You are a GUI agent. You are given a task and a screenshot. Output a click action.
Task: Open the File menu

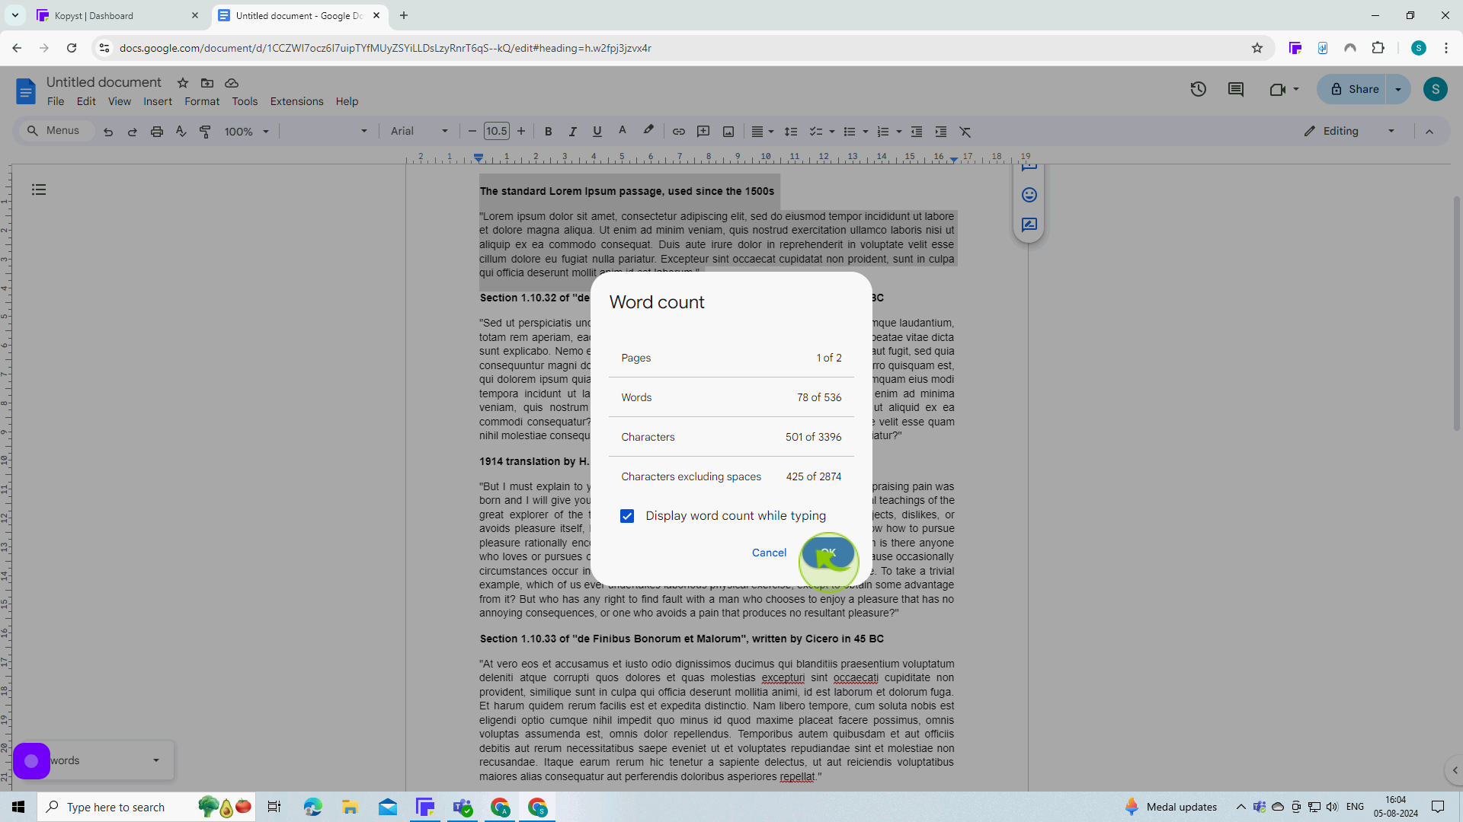[x=56, y=101]
